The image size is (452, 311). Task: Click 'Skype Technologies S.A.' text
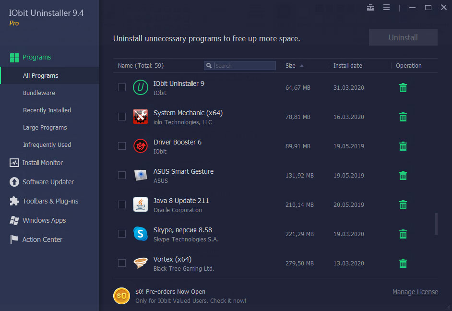(x=186, y=239)
